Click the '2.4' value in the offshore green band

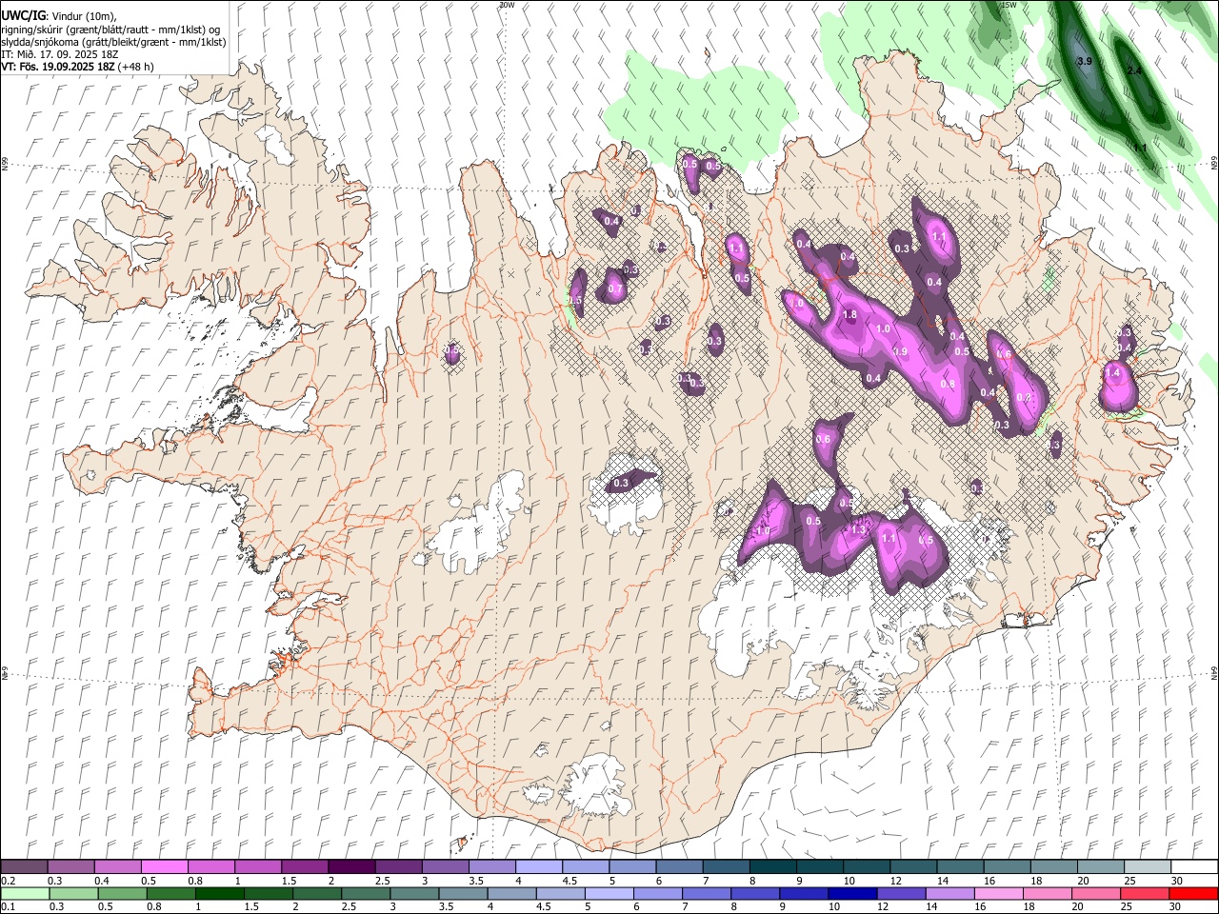click(x=1134, y=71)
